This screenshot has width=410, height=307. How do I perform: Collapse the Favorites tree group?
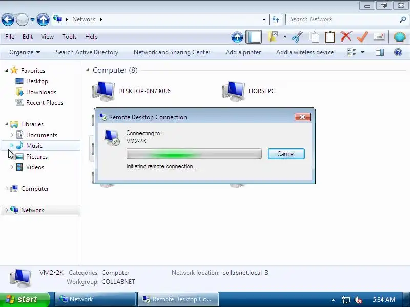click(7, 70)
